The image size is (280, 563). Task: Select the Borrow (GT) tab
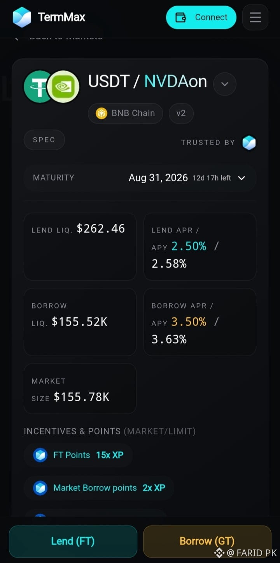[x=207, y=542]
